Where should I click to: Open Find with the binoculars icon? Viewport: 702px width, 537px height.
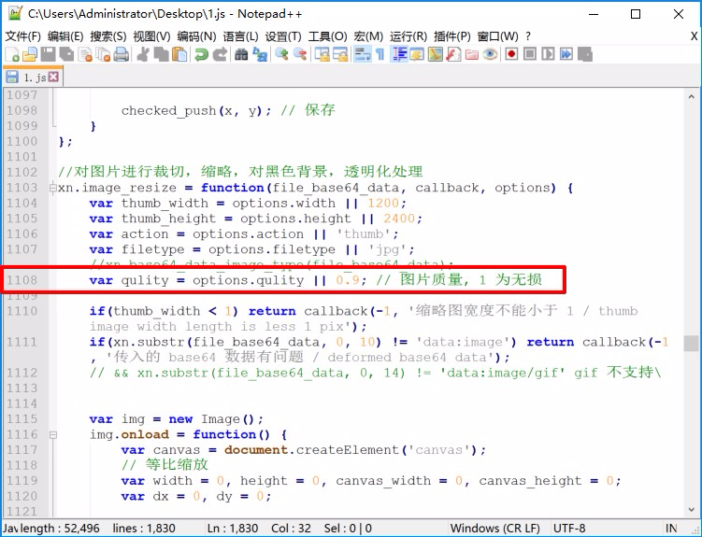(x=240, y=54)
